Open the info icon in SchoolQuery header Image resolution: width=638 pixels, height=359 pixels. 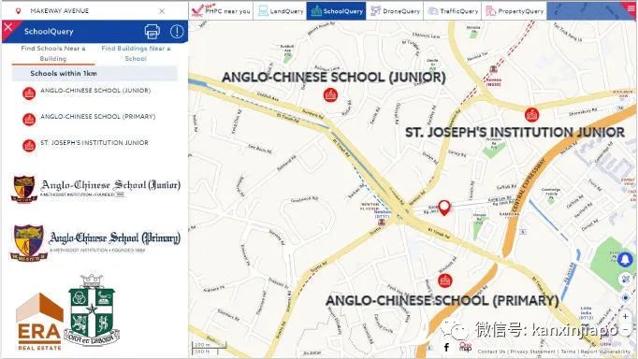pyautogui.click(x=177, y=32)
